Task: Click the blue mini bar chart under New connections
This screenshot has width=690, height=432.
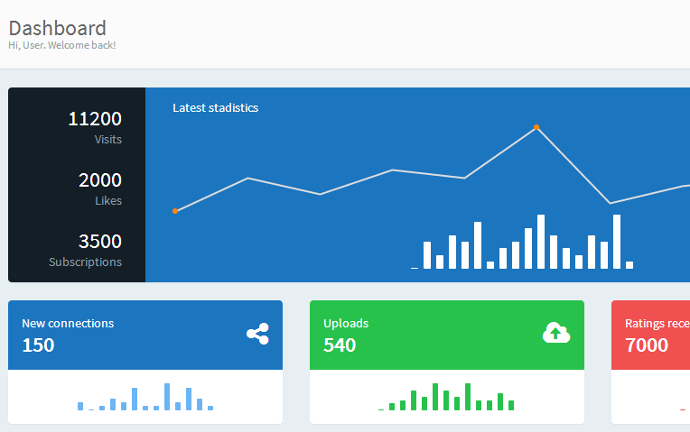Action: [145, 398]
